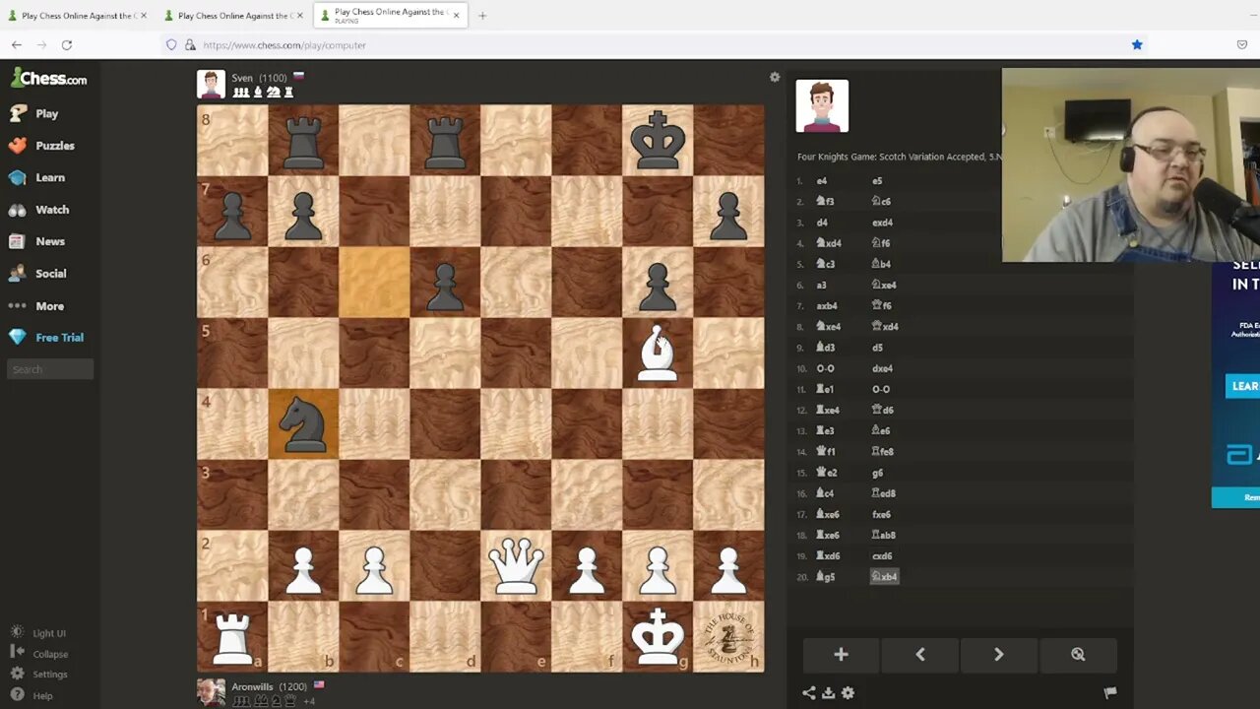The image size is (1260, 709).
Task: Open Aronwills player avatar
Action: click(x=211, y=692)
